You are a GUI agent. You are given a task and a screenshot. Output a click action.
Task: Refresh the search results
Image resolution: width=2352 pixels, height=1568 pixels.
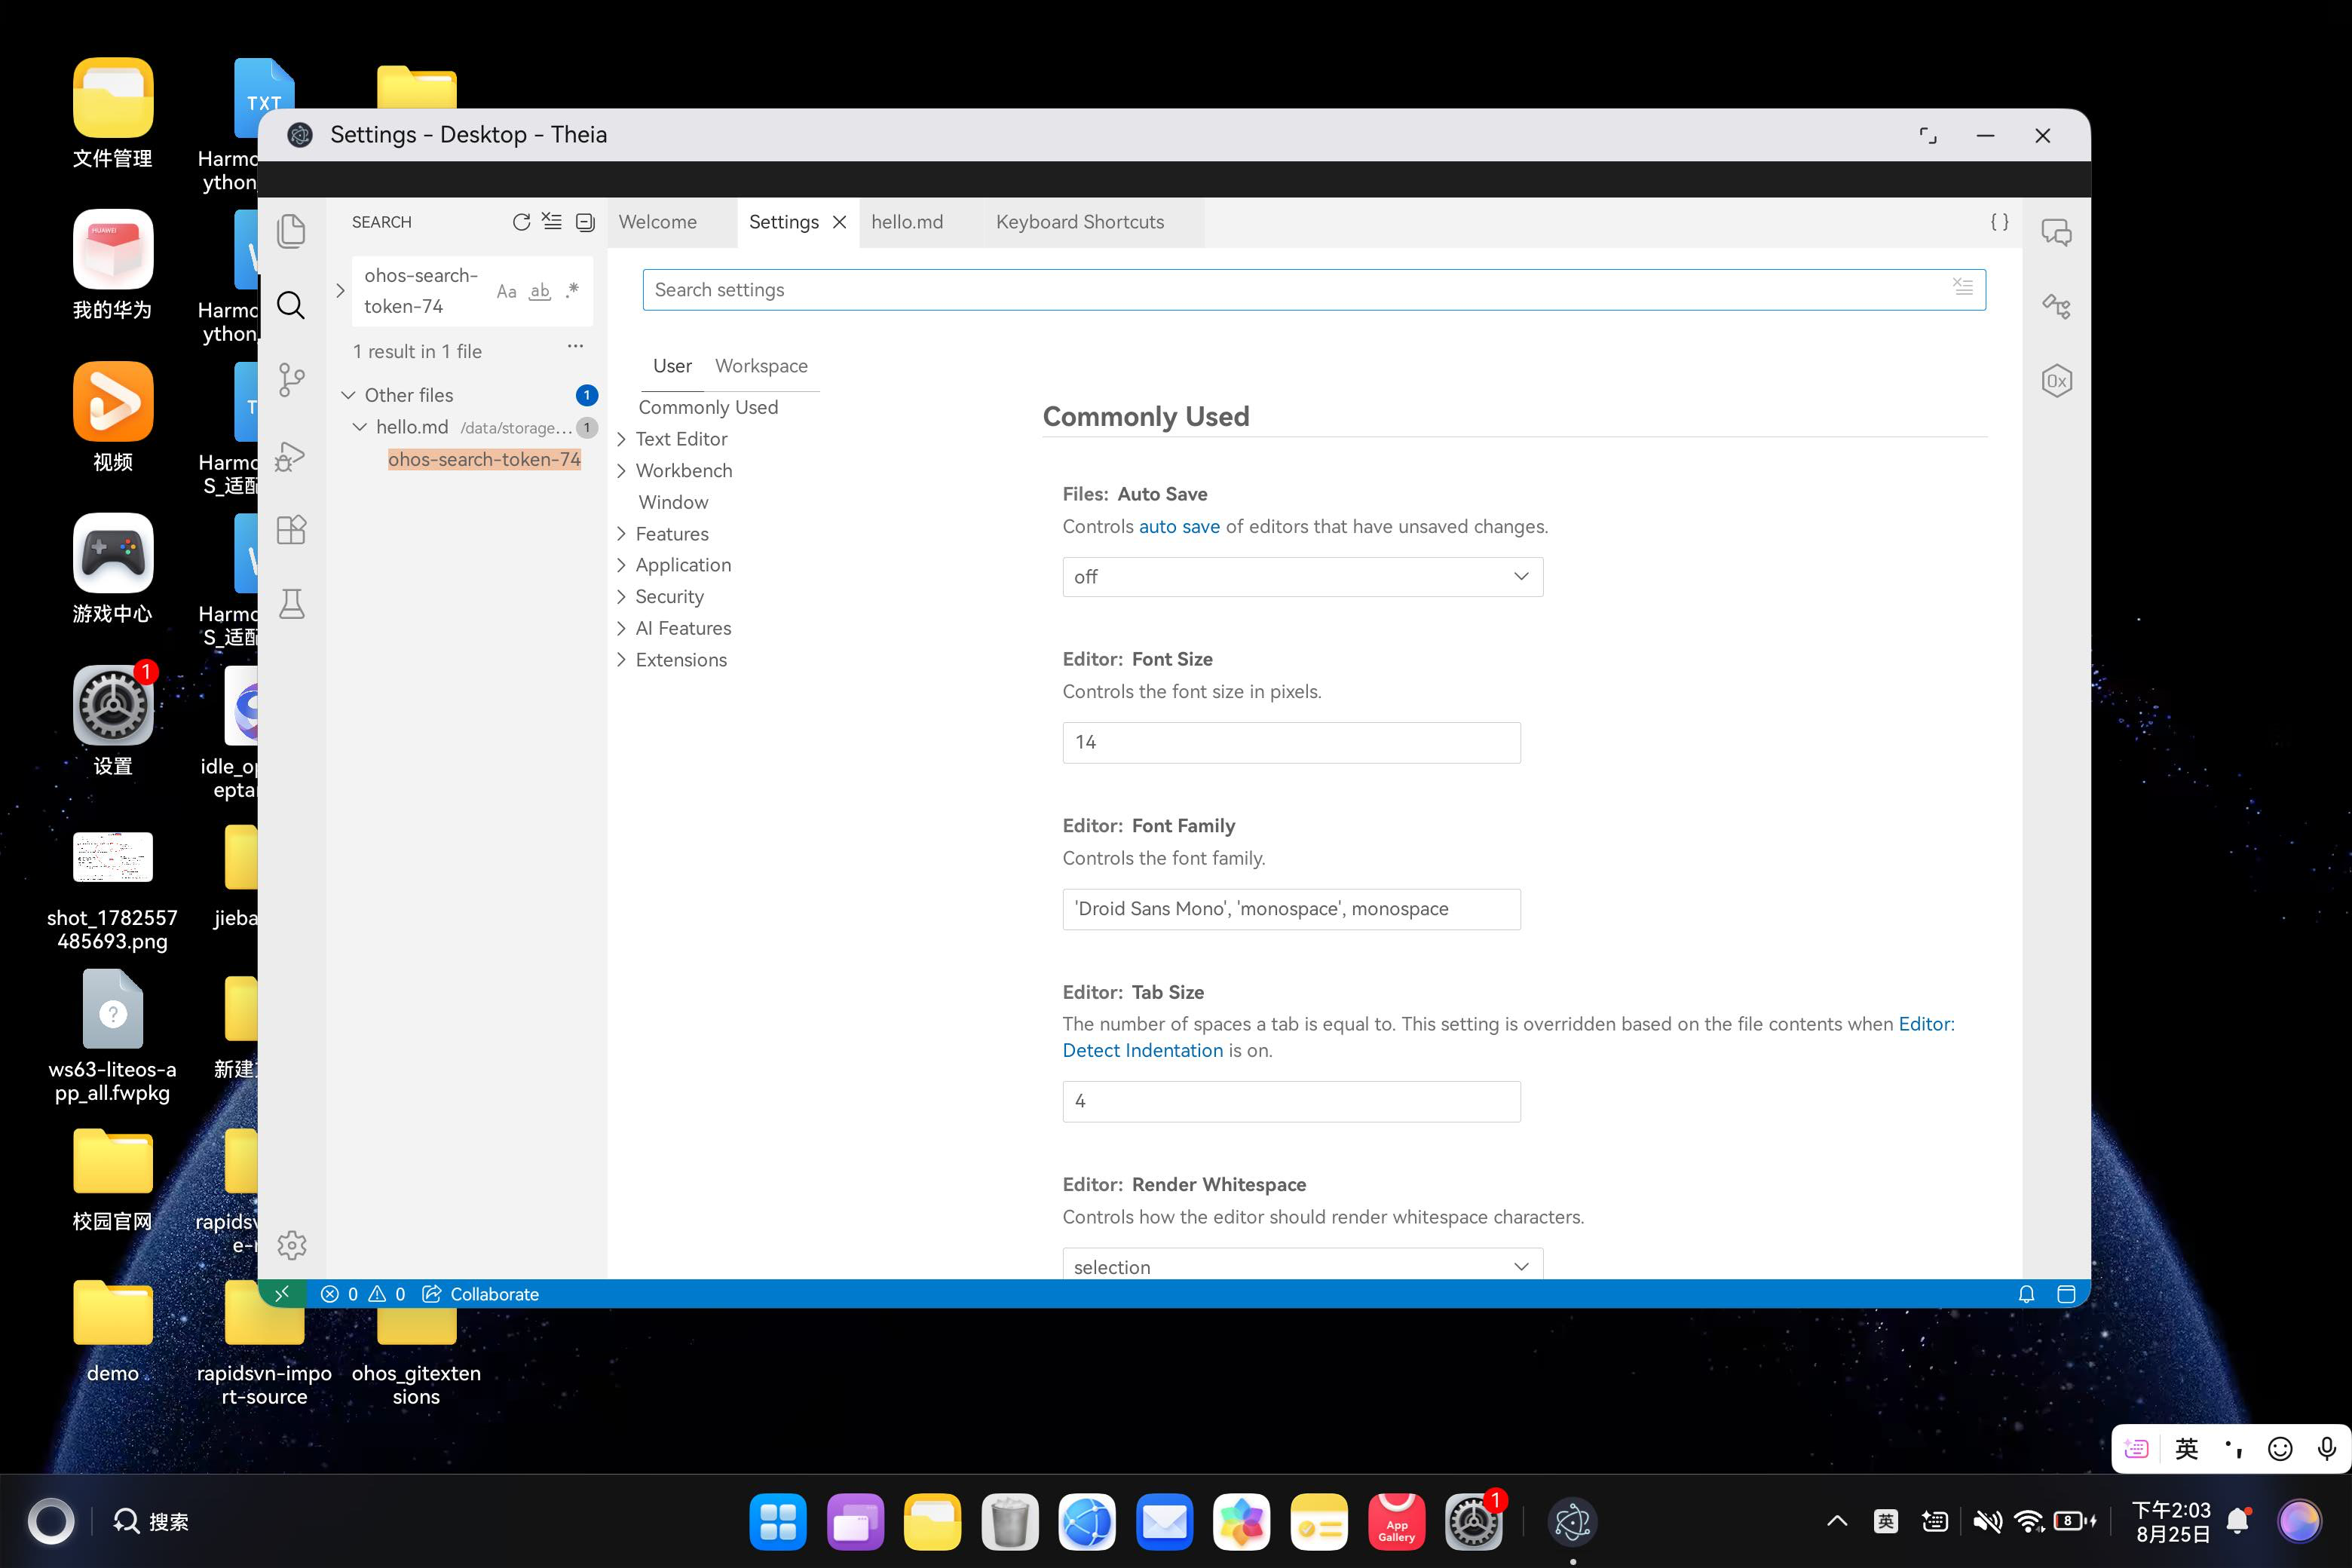(x=521, y=222)
